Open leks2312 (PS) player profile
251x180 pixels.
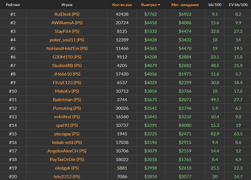[x=67, y=176]
